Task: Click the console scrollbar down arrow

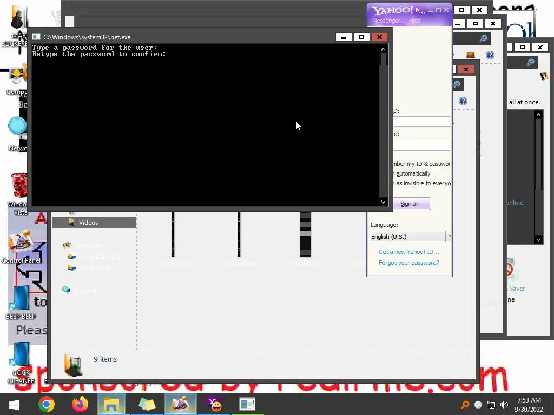Action: click(x=384, y=202)
